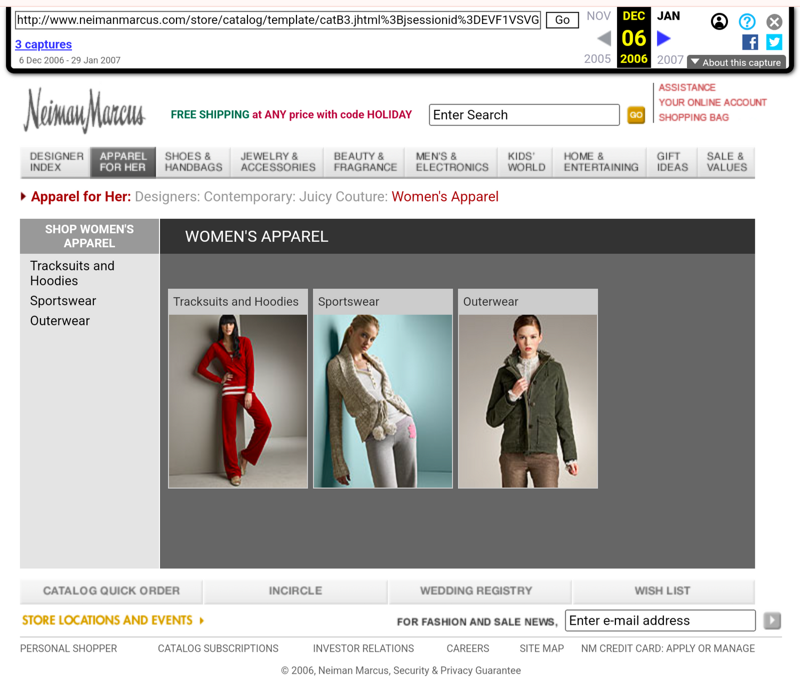The image size is (800, 695).
Task: Click the Apparel for Her breadcrumb
Action: (81, 197)
